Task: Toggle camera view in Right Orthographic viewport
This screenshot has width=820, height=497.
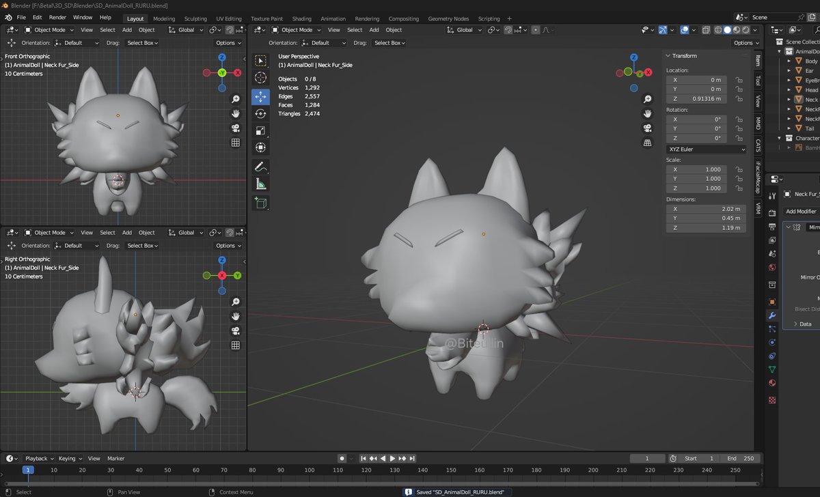Action: (x=235, y=331)
